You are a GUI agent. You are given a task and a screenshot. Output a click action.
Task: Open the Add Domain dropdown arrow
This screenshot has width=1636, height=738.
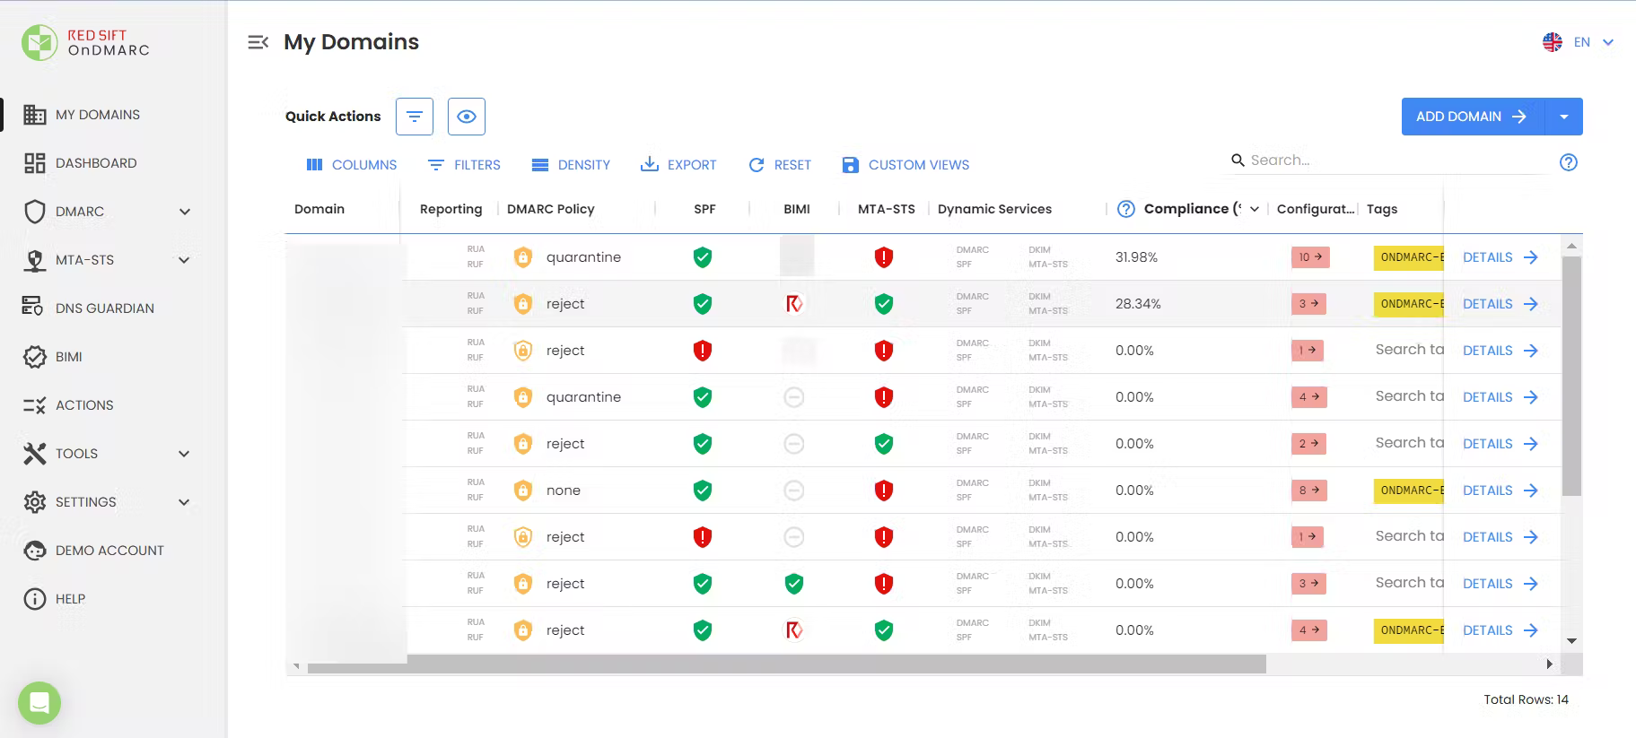tap(1564, 117)
